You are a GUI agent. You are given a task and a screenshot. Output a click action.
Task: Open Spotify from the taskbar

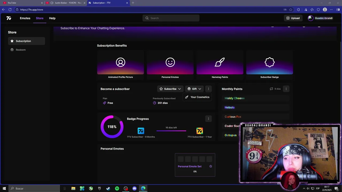point(117,189)
